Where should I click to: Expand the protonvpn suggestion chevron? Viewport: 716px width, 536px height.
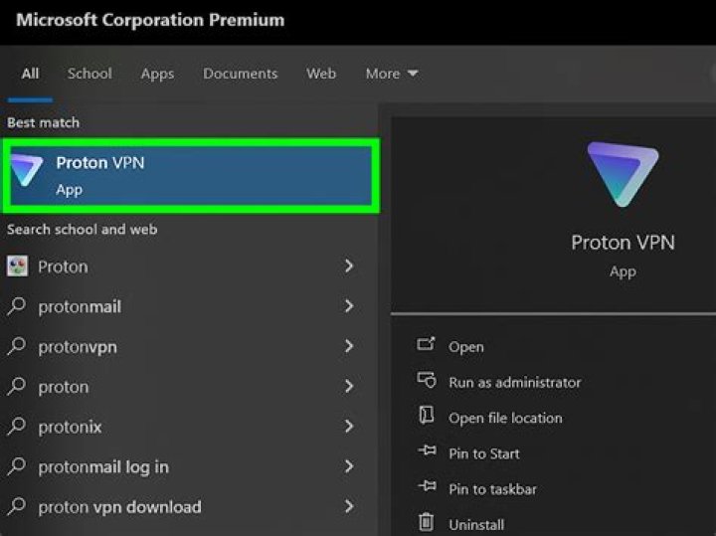(349, 346)
